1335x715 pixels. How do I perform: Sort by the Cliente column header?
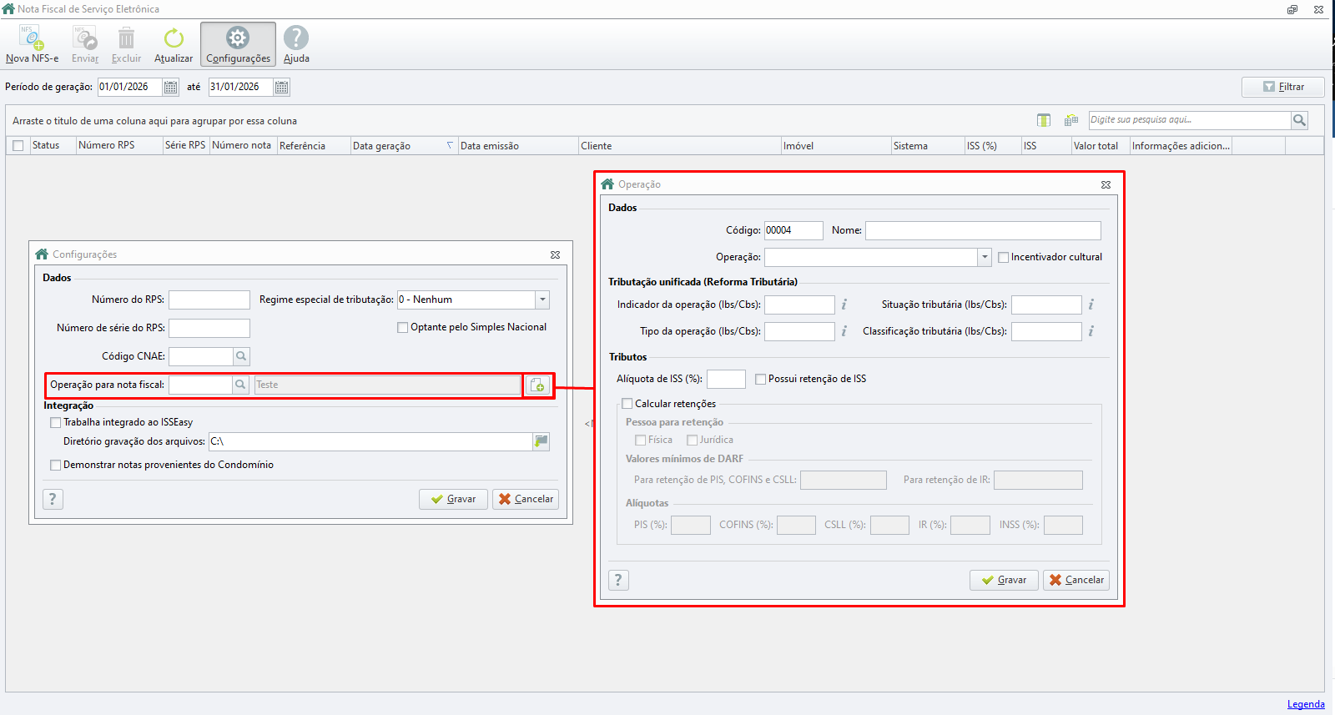(x=596, y=146)
